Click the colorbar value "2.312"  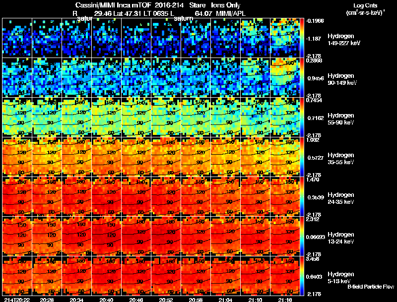313,219
